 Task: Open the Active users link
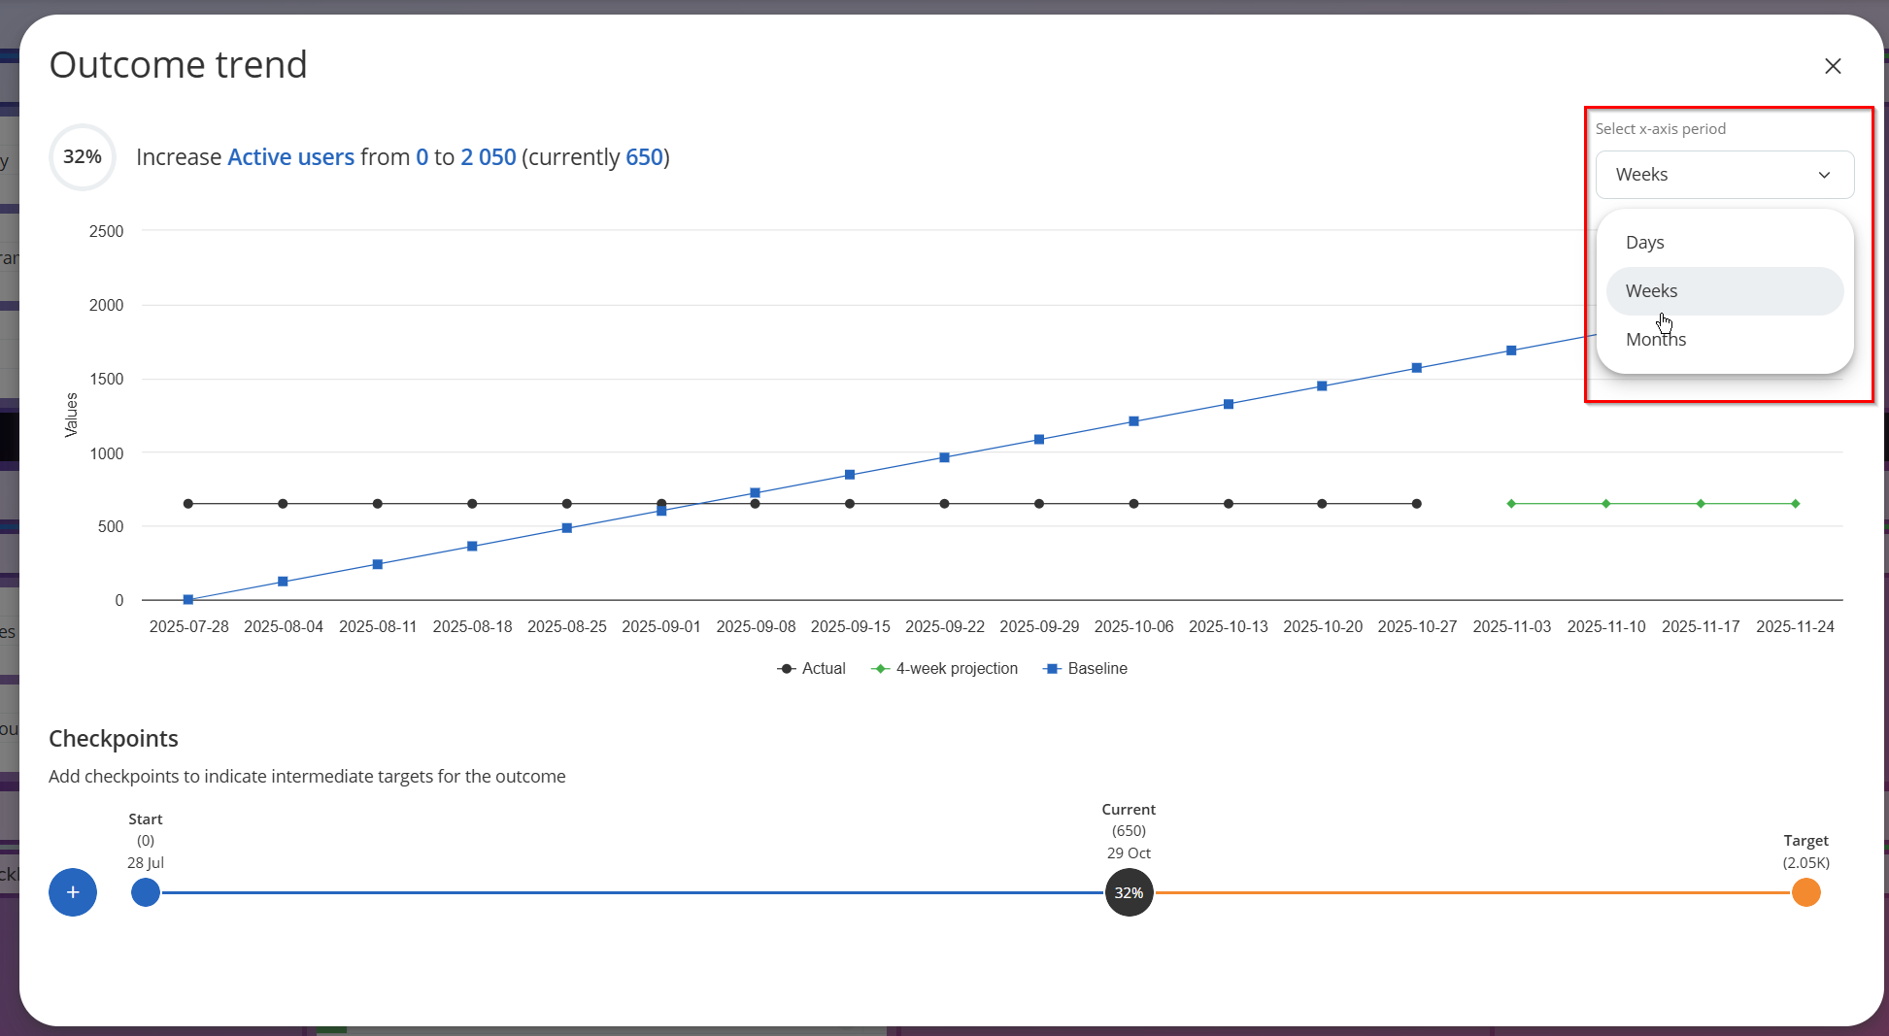pyautogui.click(x=290, y=157)
